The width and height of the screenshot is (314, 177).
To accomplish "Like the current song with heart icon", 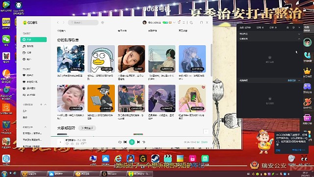I will (x=67, y=144).
